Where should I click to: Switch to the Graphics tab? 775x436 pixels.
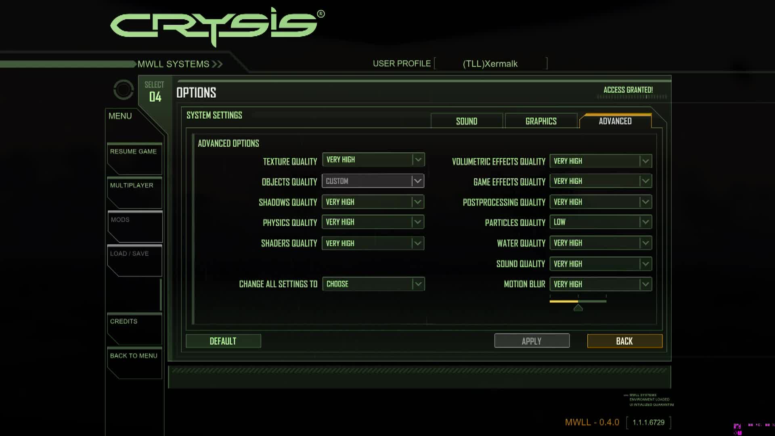pos(541,121)
